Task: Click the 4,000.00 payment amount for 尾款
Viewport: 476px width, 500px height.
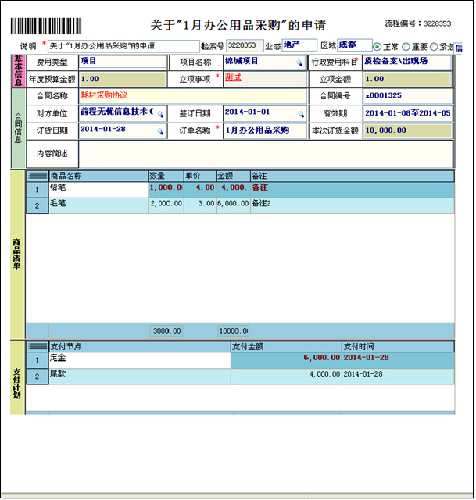Action: tap(286, 377)
